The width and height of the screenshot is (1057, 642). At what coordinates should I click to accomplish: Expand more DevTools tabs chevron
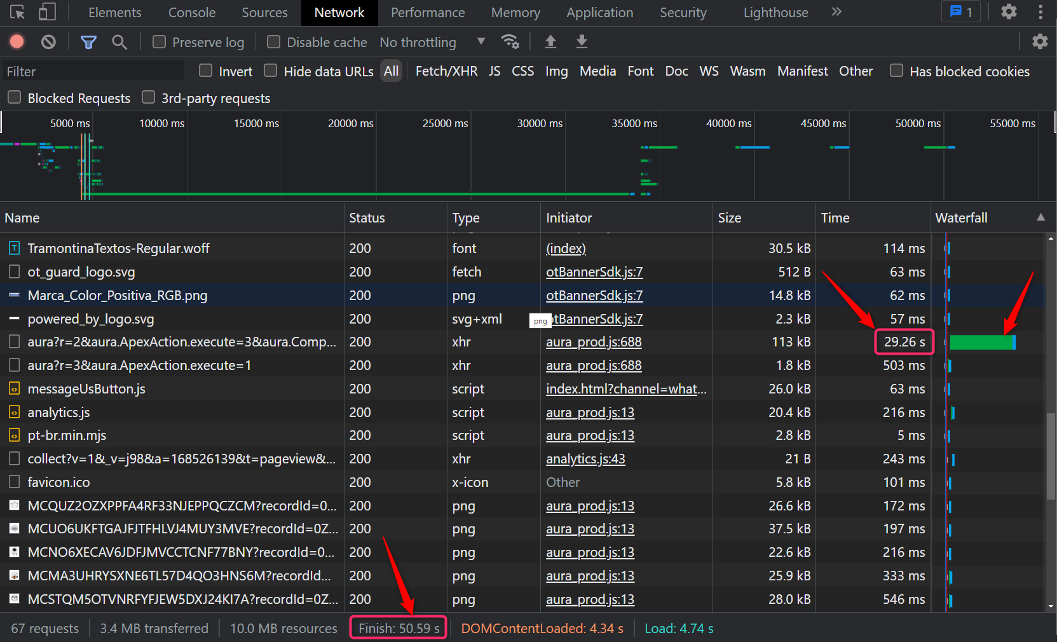tap(836, 12)
